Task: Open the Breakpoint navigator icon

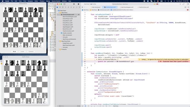Action: (x=77, y=7)
